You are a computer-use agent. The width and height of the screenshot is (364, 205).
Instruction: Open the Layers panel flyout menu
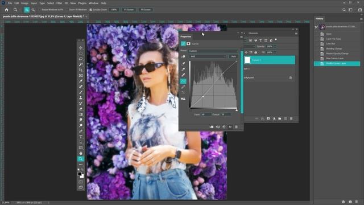pos(296,34)
